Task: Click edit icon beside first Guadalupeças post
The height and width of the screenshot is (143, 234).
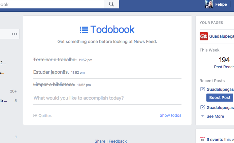Action: 202,89
